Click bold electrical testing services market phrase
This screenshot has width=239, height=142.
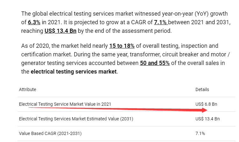point(74,72)
